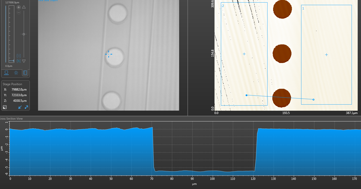Select region 1 center cross marker
Screen dimensions: 361x189
point(326,55)
